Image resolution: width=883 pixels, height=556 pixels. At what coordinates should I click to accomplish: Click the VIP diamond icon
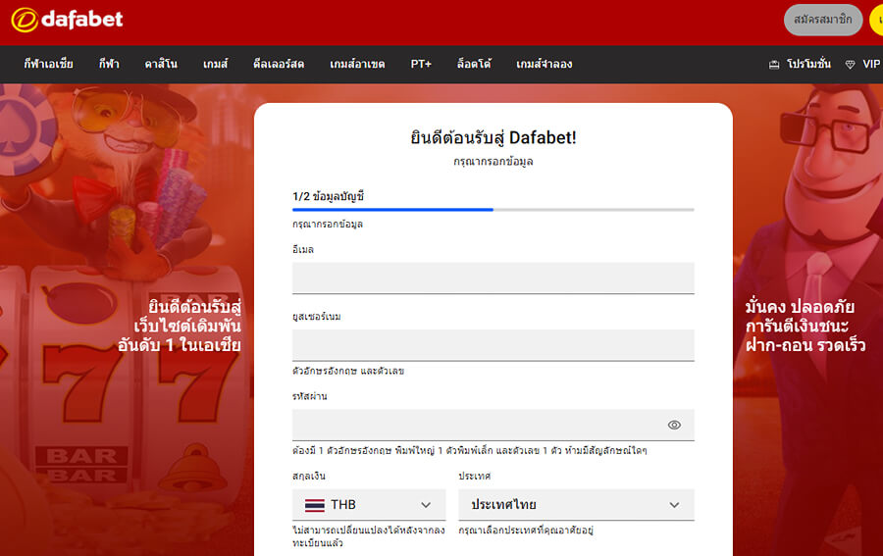pyautogui.click(x=850, y=65)
